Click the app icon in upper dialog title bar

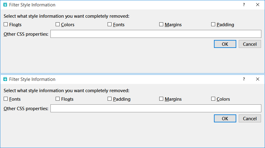click(5, 5)
